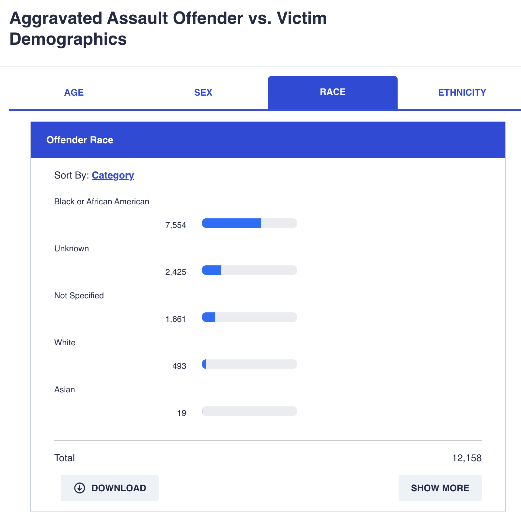Click the Asian category progress bar

249,411
